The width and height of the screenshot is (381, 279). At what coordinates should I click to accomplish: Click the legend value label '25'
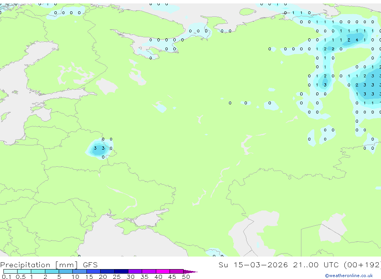[x=117, y=277]
